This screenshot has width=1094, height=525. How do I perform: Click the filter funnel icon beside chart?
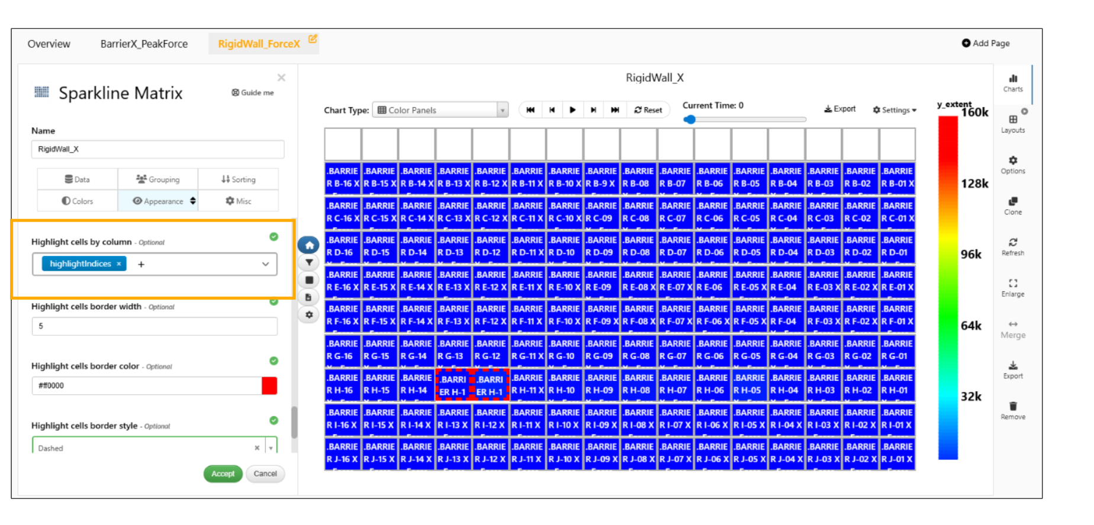tap(309, 262)
